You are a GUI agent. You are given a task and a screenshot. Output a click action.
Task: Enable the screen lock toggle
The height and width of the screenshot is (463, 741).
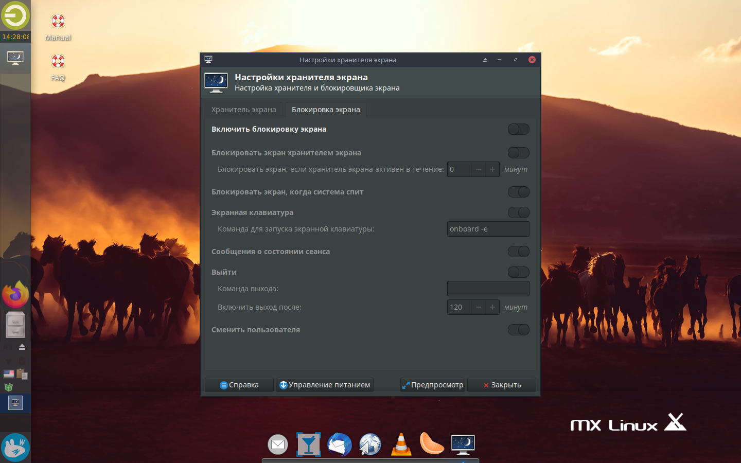[518, 129]
